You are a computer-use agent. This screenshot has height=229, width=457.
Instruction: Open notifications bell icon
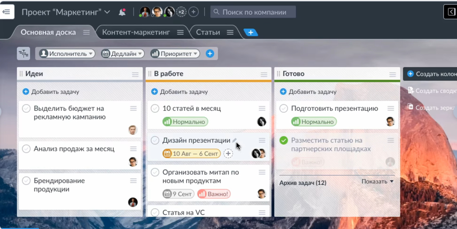coord(122,12)
